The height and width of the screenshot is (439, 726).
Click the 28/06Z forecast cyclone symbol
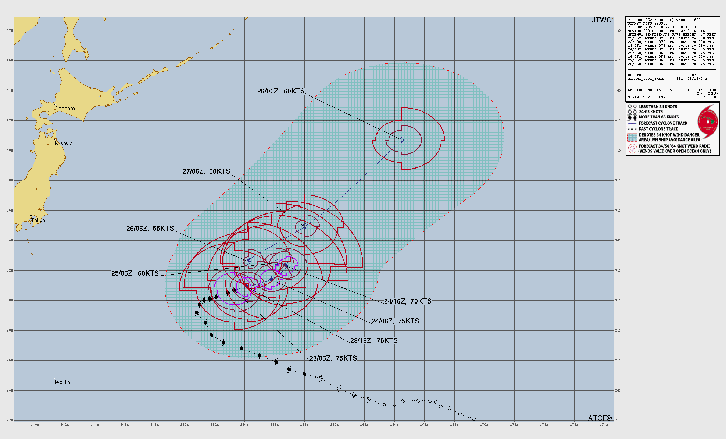click(x=402, y=140)
